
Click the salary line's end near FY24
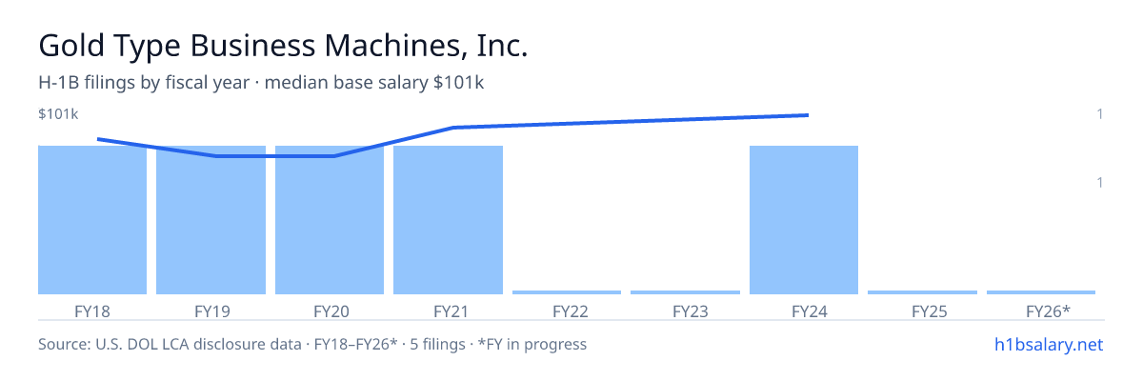pyautogui.click(x=808, y=115)
